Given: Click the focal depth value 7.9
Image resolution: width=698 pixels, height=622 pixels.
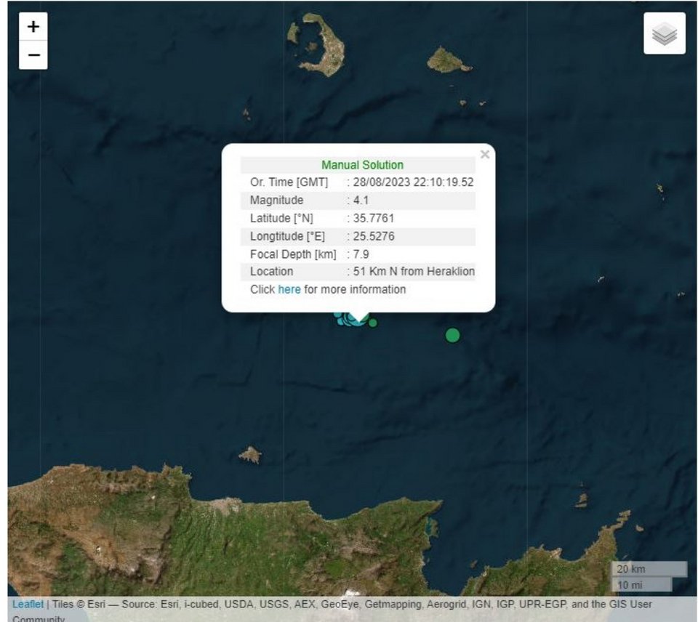Looking at the screenshot, I should point(361,254).
